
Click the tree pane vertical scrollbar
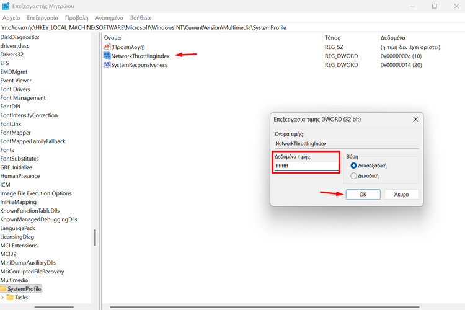pos(95,237)
